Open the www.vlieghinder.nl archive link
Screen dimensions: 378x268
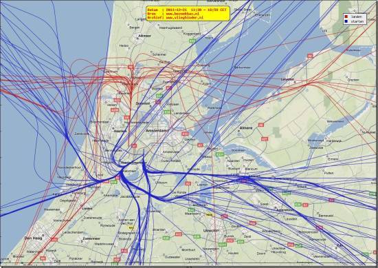click(184, 18)
